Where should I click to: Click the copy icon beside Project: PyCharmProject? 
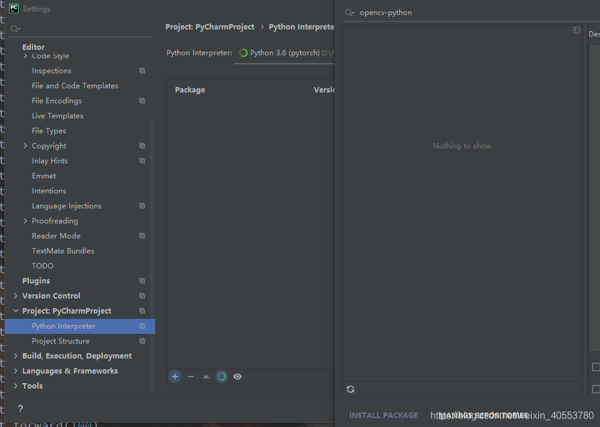142,310
